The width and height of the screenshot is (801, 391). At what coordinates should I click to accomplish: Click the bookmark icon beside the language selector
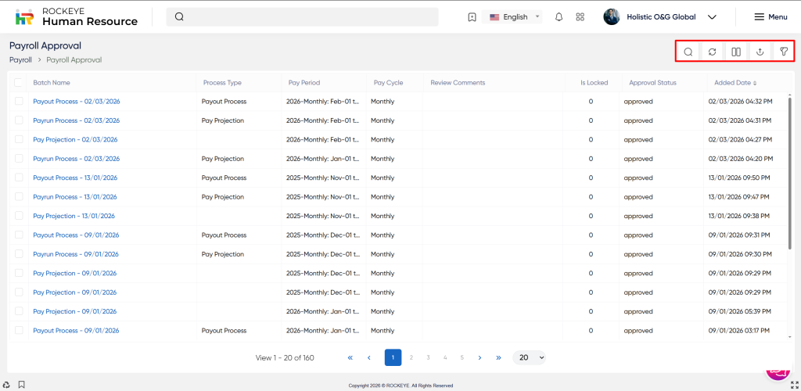pos(472,17)
